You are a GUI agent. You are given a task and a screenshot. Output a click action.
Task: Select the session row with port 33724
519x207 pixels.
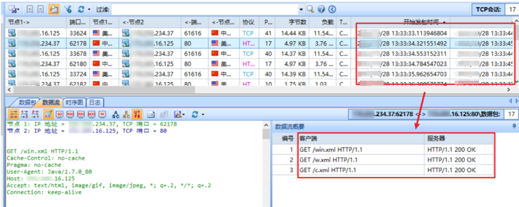[x=259, y=74]
